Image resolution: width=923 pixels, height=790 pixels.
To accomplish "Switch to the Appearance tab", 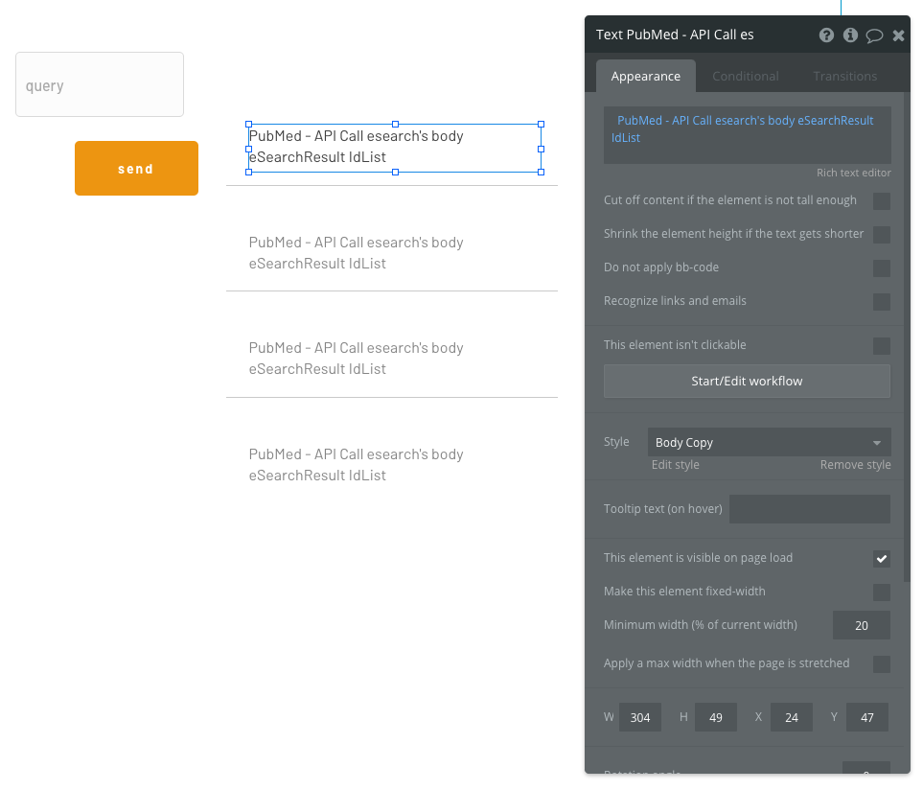I will (x=646, y=76).
